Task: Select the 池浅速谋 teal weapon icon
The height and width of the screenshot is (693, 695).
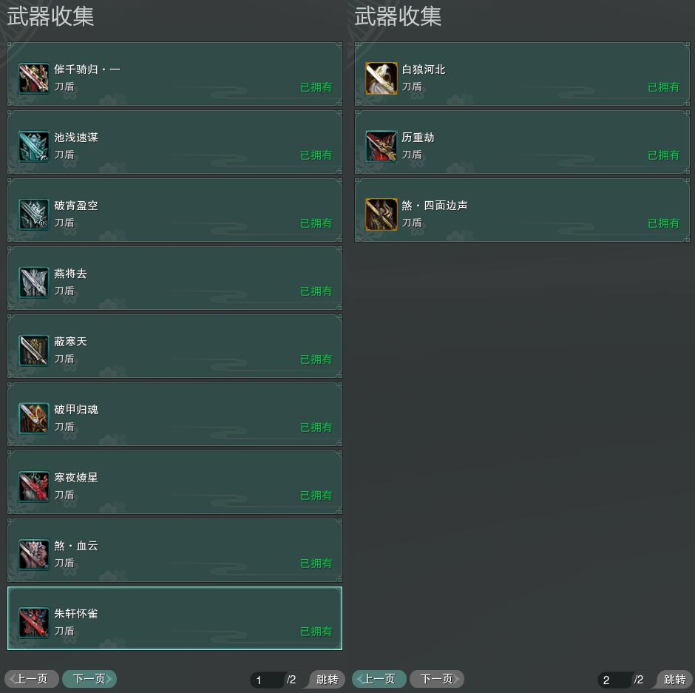Action: (34, 146)
